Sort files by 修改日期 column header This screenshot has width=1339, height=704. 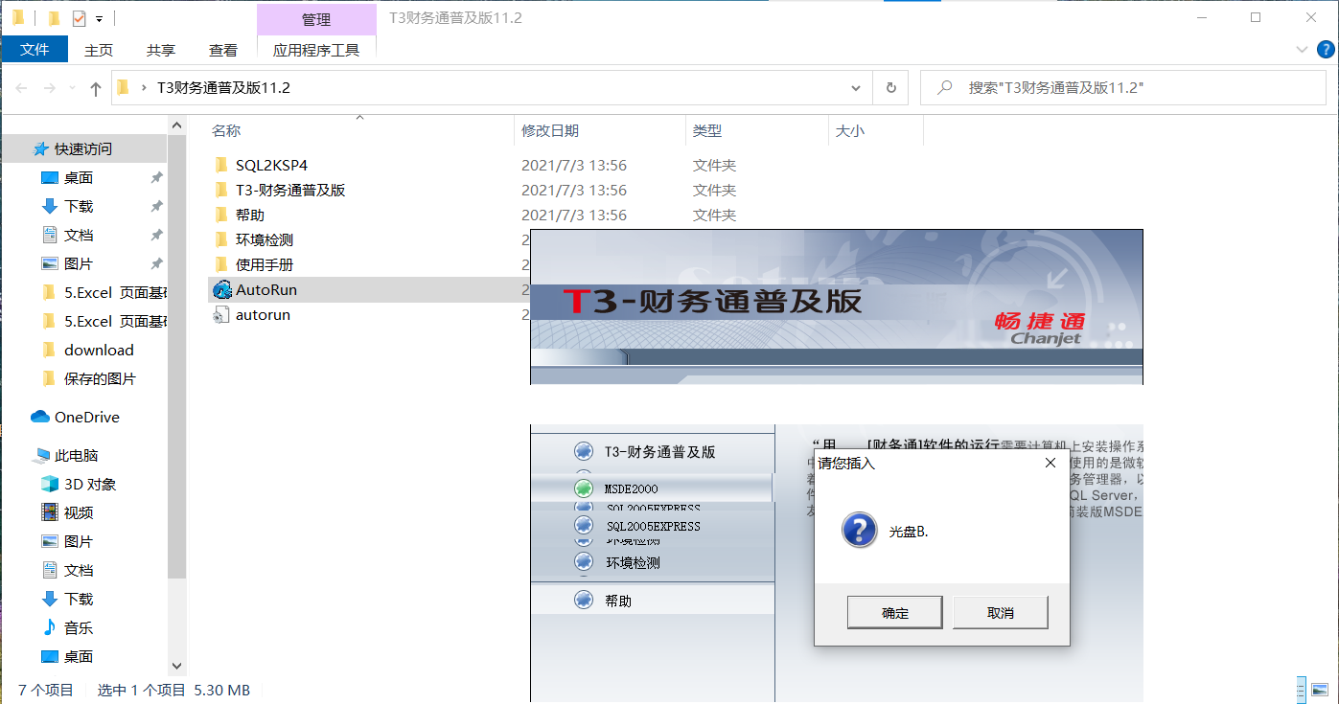550,130
